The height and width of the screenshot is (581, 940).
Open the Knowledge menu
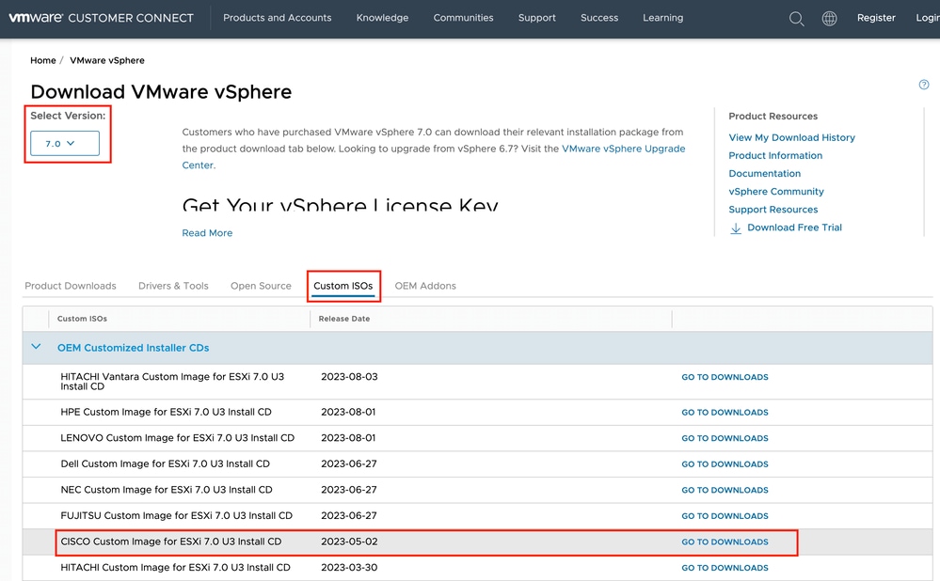pos(382,18)
